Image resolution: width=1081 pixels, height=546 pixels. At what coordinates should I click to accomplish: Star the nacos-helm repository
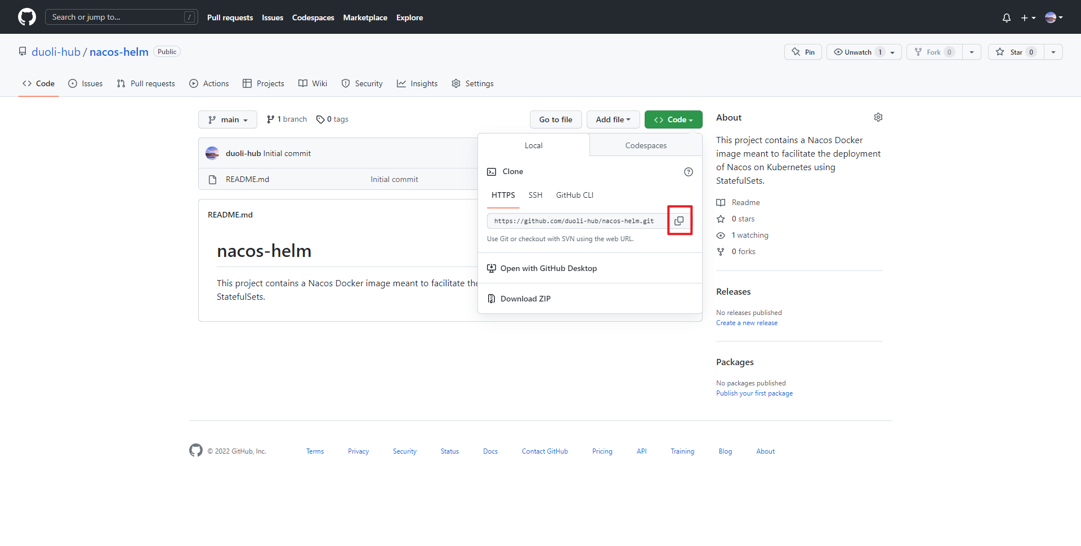[x=1015, y=52]
